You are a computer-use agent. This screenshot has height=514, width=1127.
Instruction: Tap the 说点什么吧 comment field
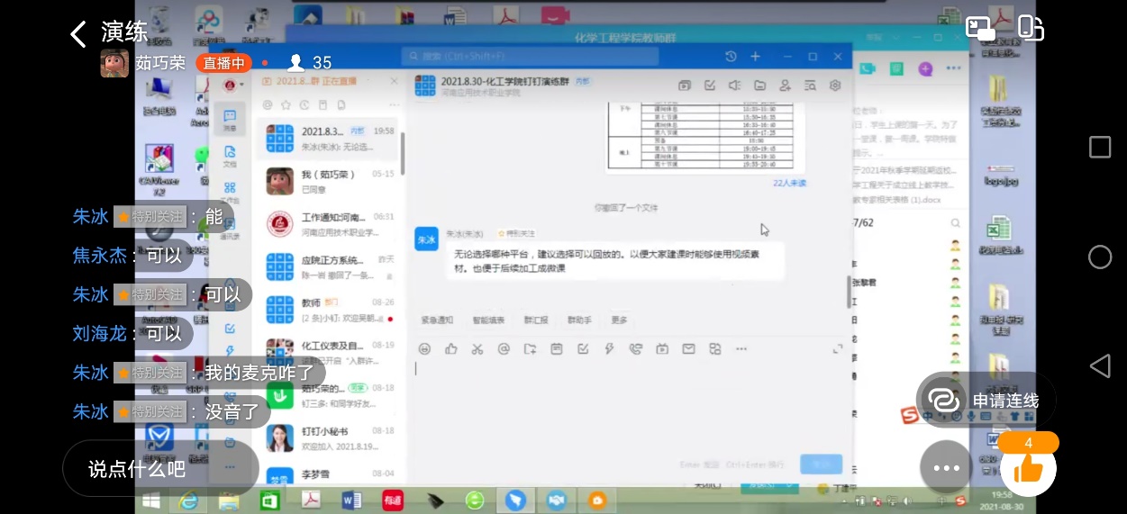tap(137, 469)
